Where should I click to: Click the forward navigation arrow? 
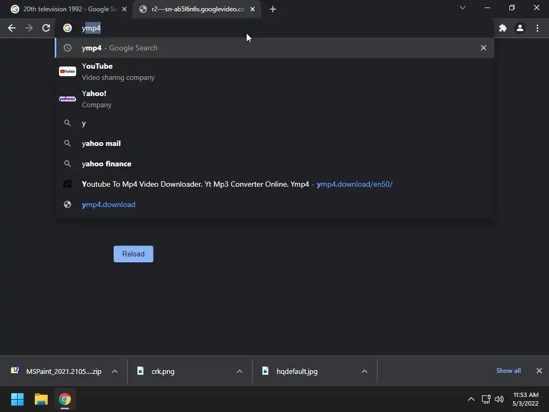tap(29, 28)
